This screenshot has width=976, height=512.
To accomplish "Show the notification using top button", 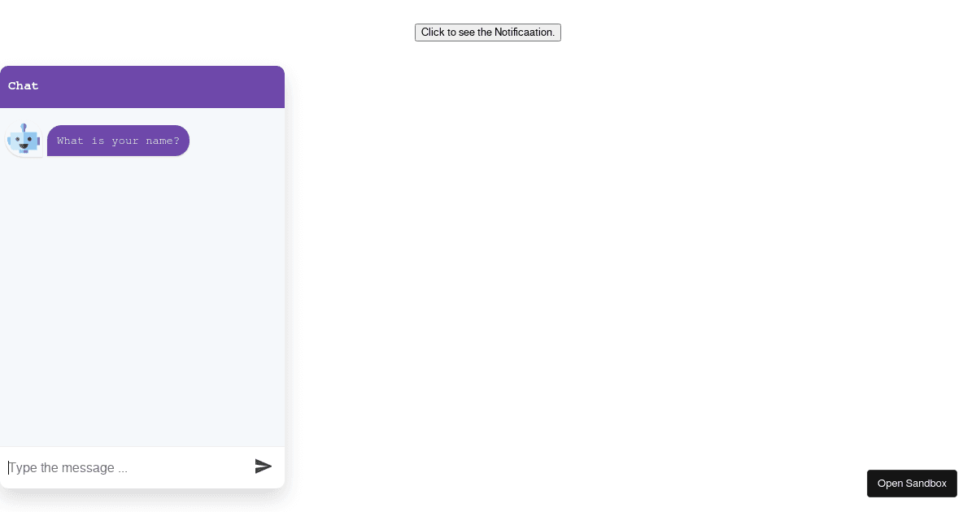I will [487, 33].
